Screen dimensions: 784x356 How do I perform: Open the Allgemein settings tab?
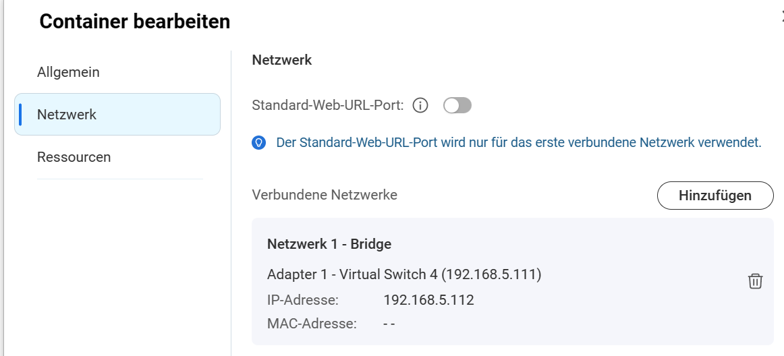point(68,72)
